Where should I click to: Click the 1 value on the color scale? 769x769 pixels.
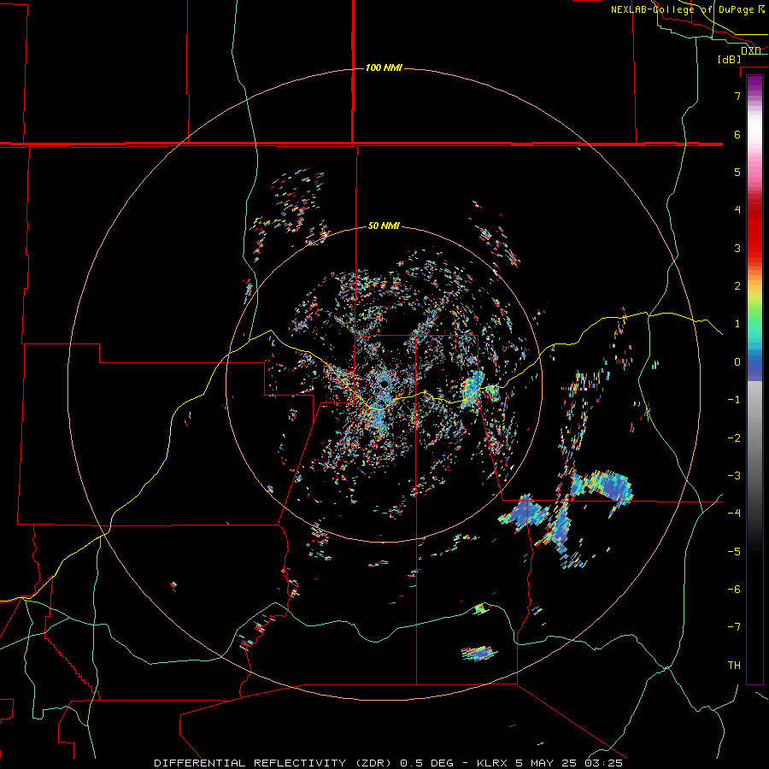click(737, 324)
